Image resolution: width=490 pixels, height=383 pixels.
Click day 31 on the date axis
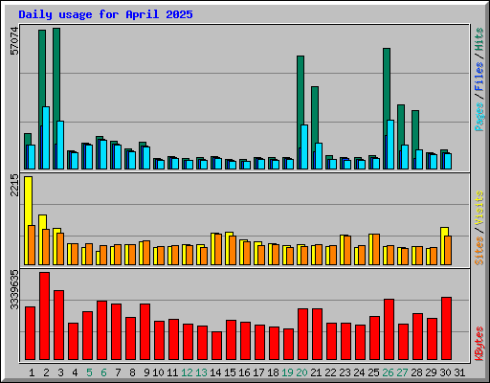pyautogui.click(x=459, y=372)
